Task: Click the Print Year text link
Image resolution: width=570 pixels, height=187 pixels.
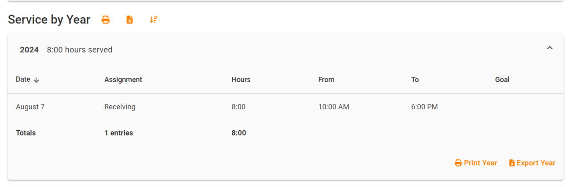Action: tap(480, 163)
